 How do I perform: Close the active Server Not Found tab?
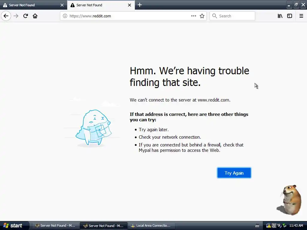point(130,5)
